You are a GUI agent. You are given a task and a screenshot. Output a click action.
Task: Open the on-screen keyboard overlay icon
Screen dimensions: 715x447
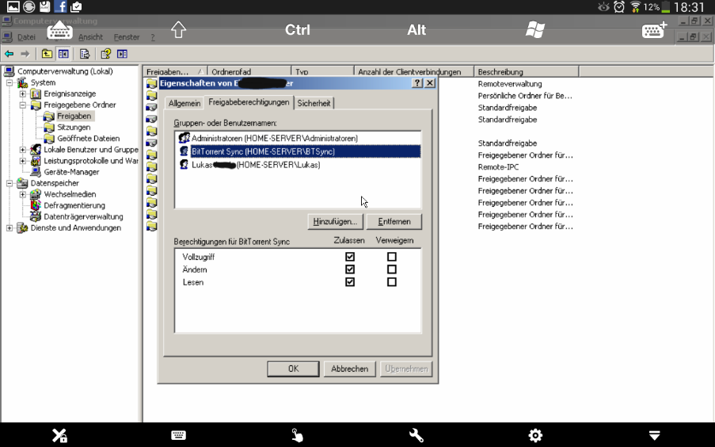pos(59,31)
